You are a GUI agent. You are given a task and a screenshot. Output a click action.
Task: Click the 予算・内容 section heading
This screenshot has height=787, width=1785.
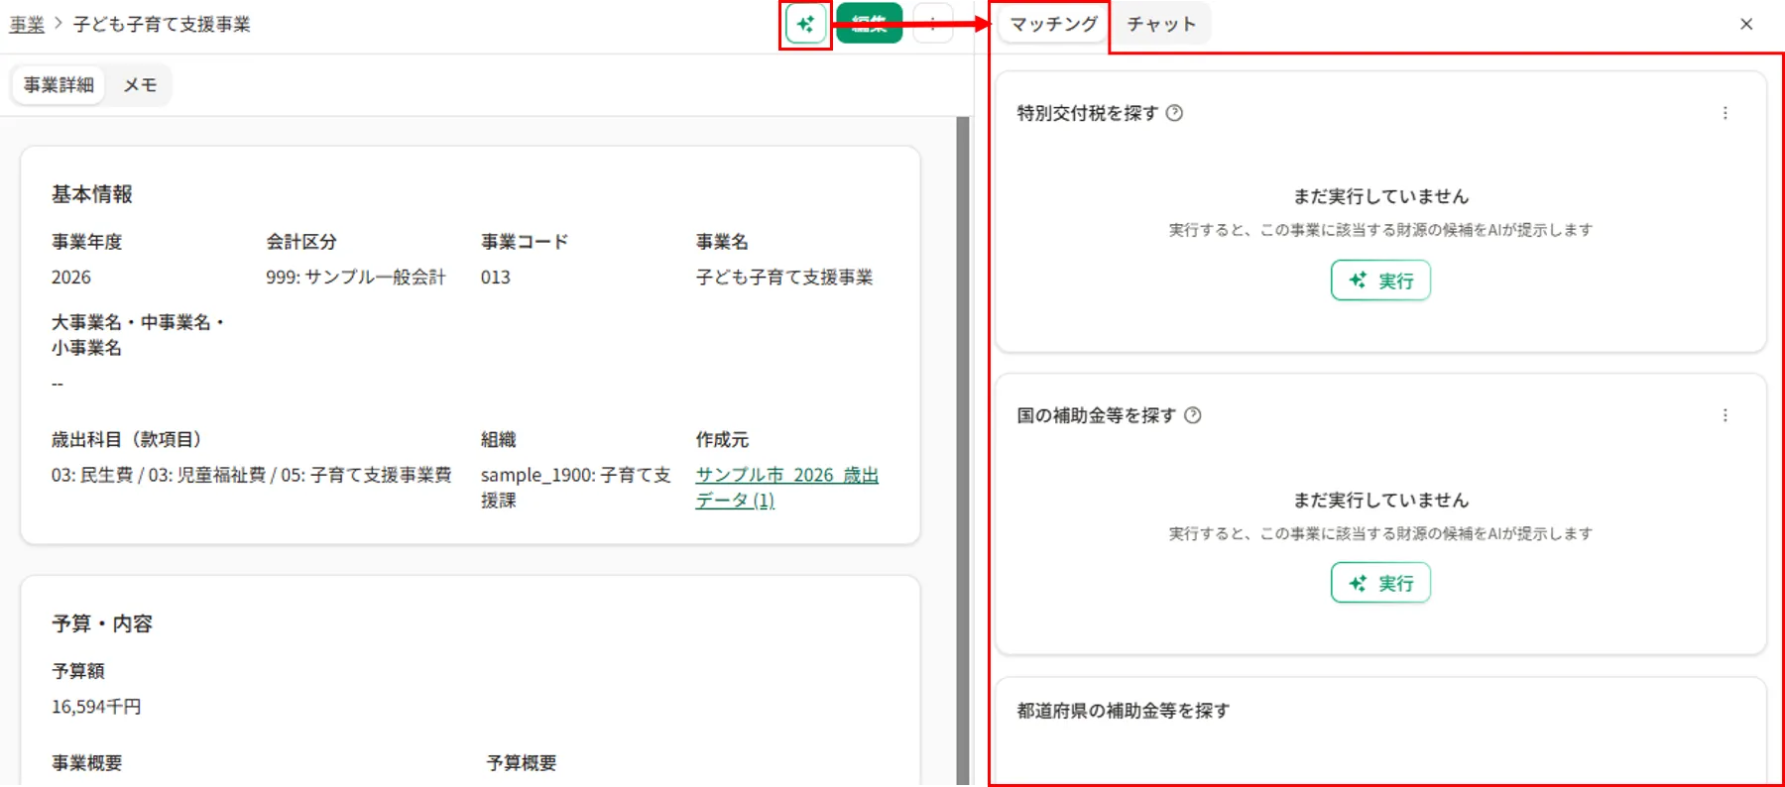[x=102, y=623]
